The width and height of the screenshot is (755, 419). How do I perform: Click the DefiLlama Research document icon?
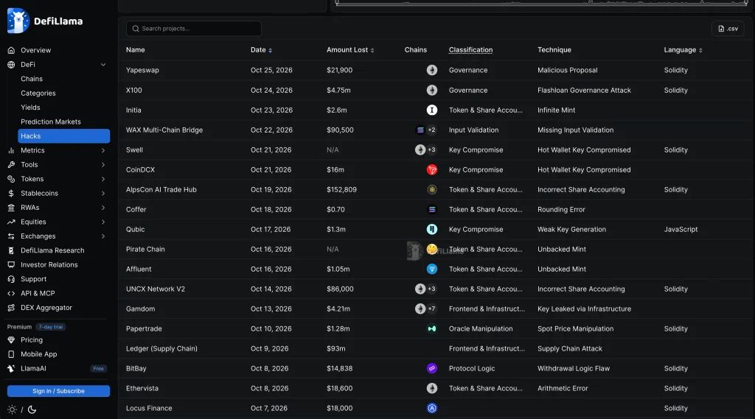pyautogui.click(x=11, y=250)
